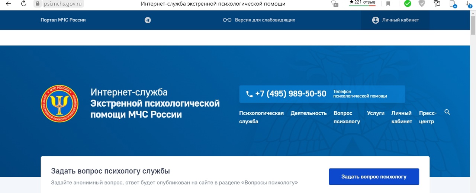Viewport: 476px width, 193px height.
Task: Click site title Интернет-служба Экстренной психологической помощи
Action: 155,103
